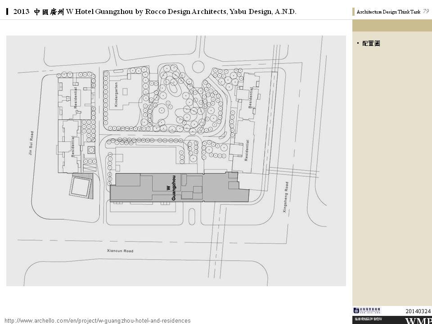Click the 配置圖 bullet item in sidebar
The height and width of the screenshot is (324, 432).
[371, 44]
